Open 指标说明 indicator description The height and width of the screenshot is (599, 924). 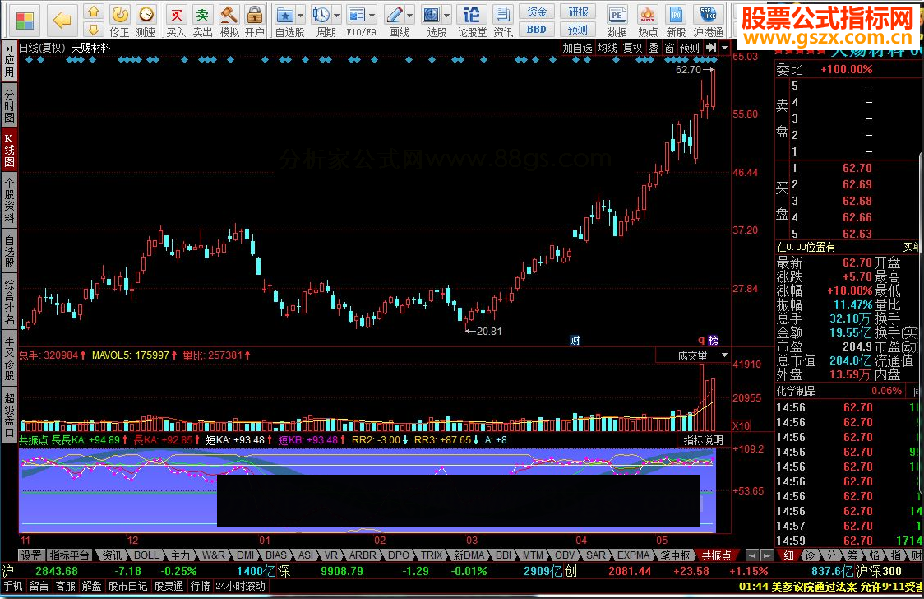[x=703, y=440]
